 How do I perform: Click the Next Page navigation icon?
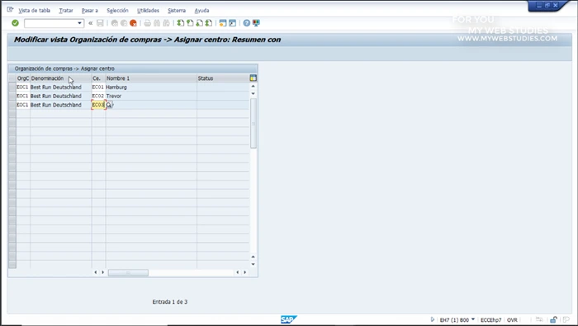tap(200, 23)
